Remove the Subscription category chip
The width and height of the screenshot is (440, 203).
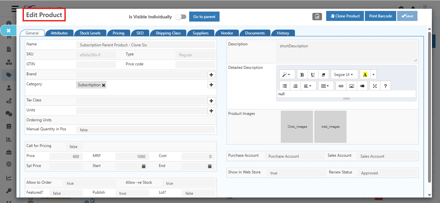pos(103,85)
